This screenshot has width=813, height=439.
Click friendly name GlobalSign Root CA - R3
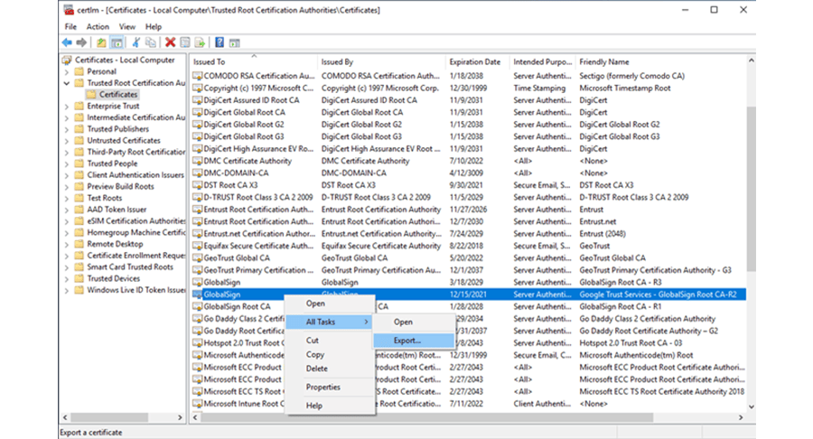tap(620, 283)
